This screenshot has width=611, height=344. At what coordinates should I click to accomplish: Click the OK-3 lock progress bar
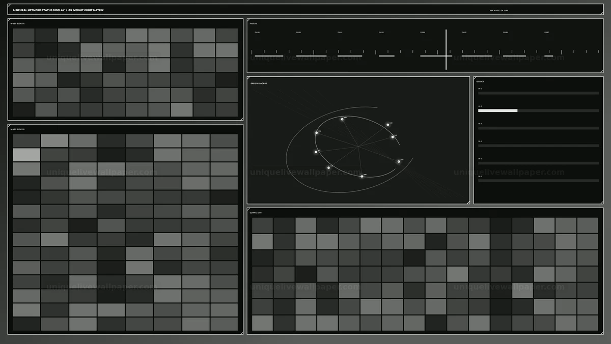pyautogui.click(x=538, y=128)
